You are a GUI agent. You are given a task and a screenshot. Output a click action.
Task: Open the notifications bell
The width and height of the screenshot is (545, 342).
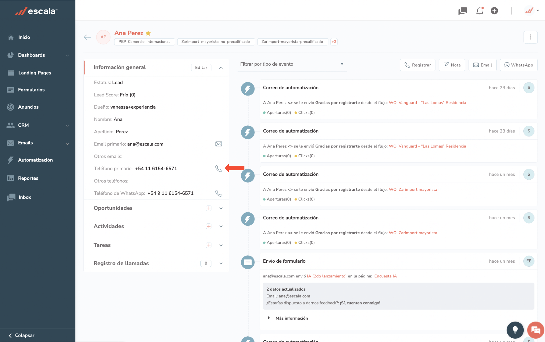pyautogui.click(x=480, y=11)
